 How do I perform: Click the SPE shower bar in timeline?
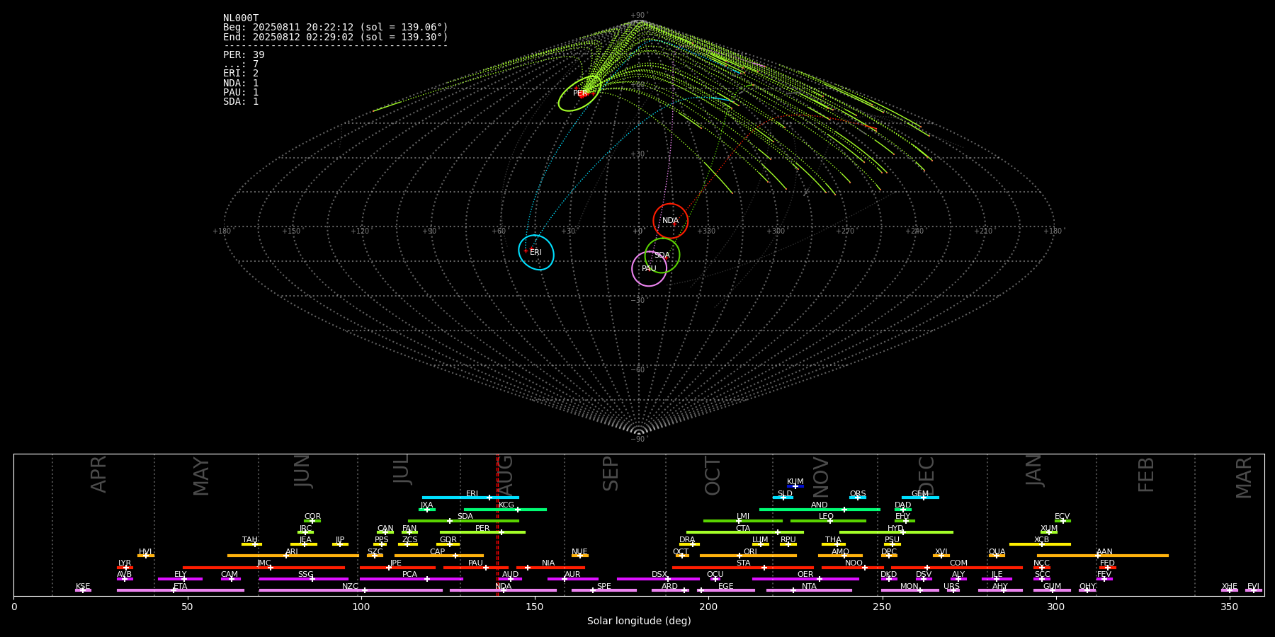click(604, 590)
